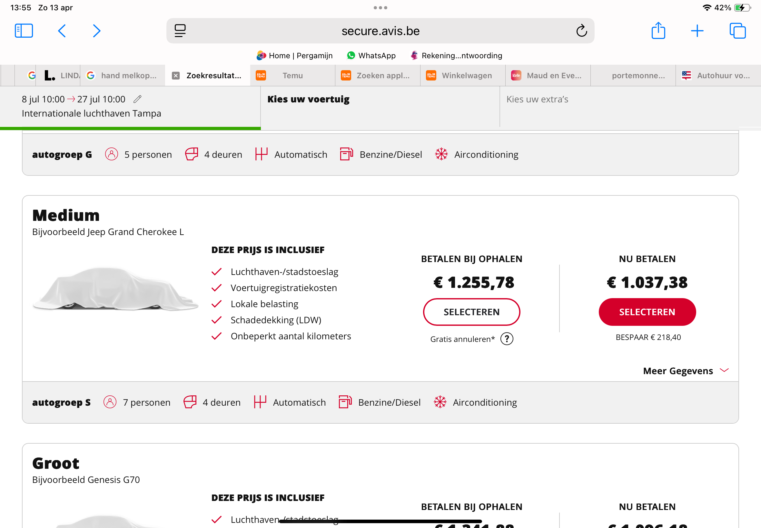761x528 pixels.
Task: Open a new tab with plus icon
Action: coord(697,31)
